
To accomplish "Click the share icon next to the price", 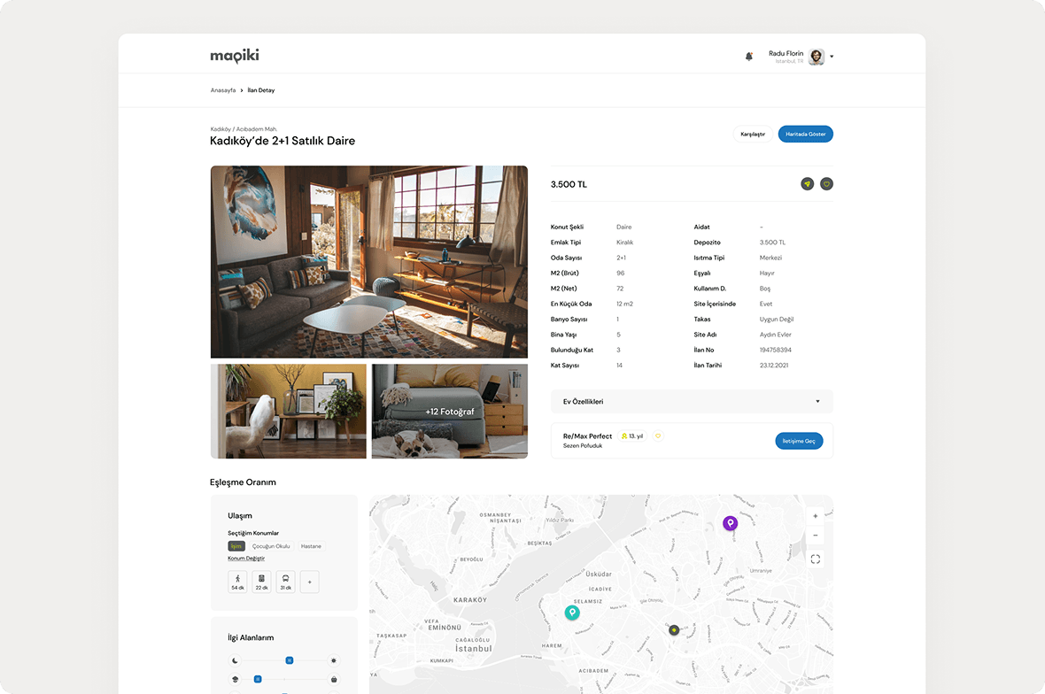I will pyautogui.click(x=807, y=183).
